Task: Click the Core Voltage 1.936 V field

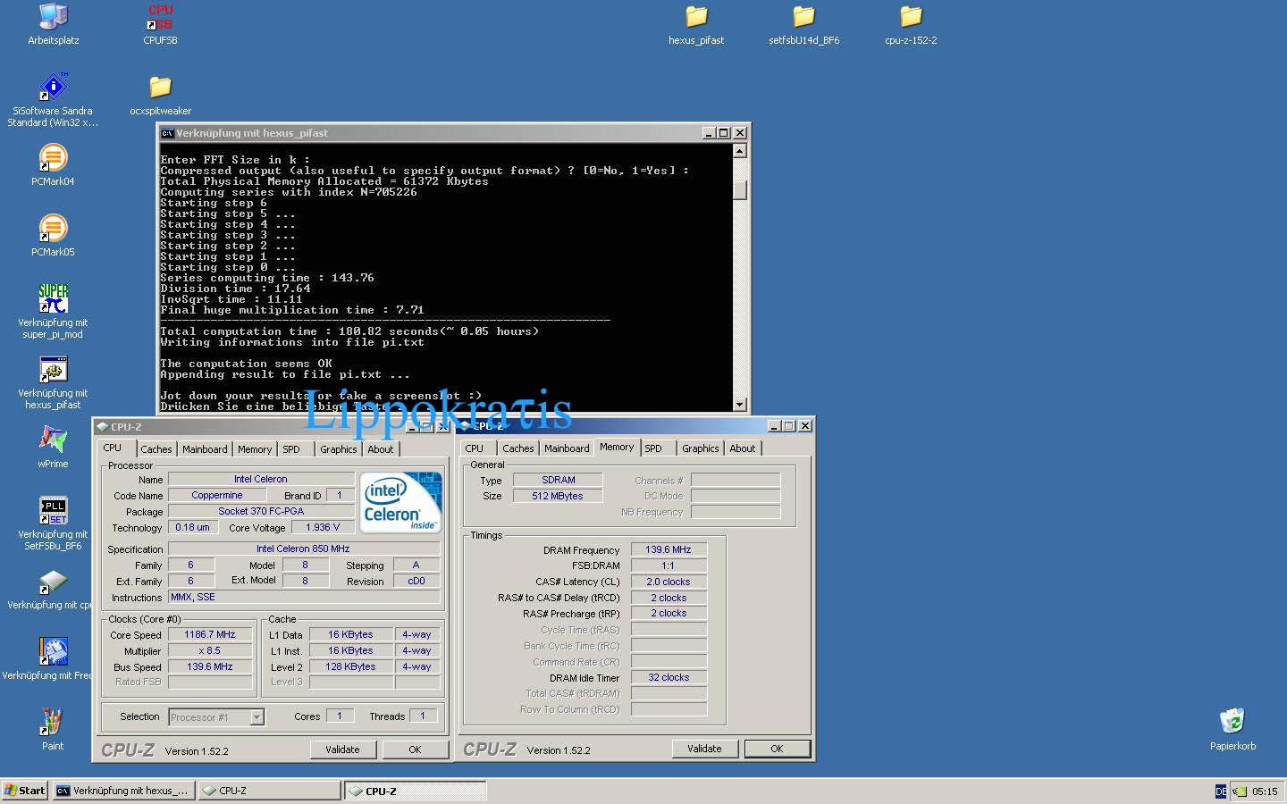Action: coord(323,527)
